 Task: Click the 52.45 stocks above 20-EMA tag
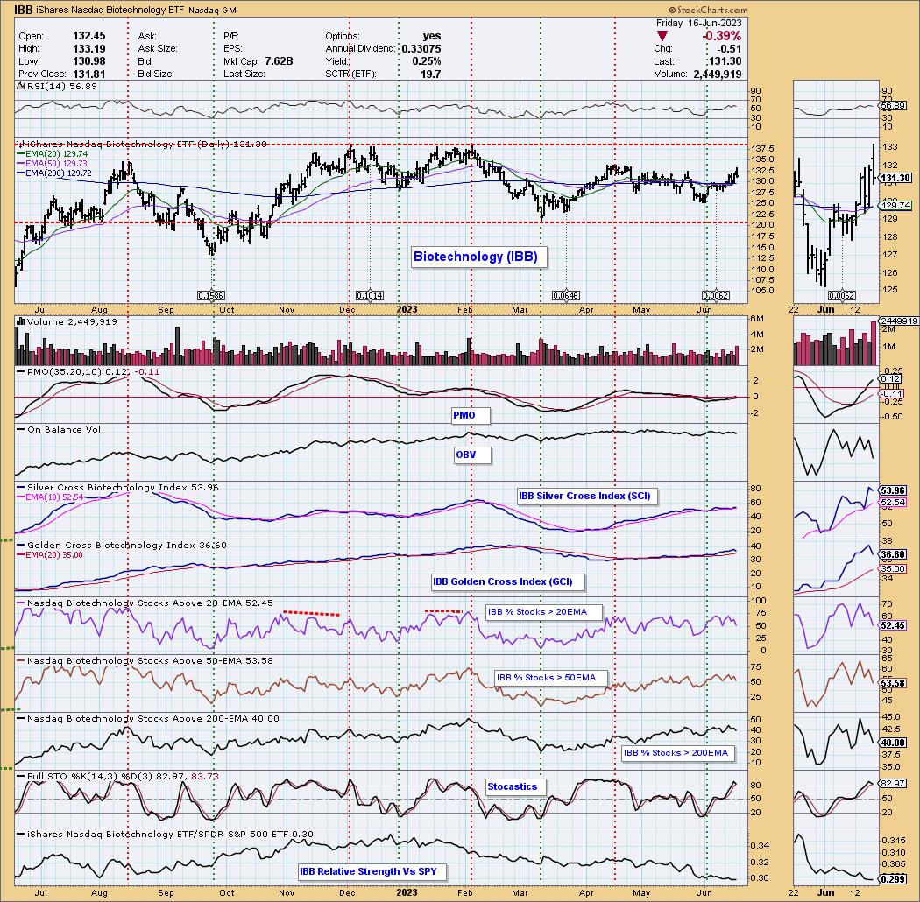click(893, 626)
